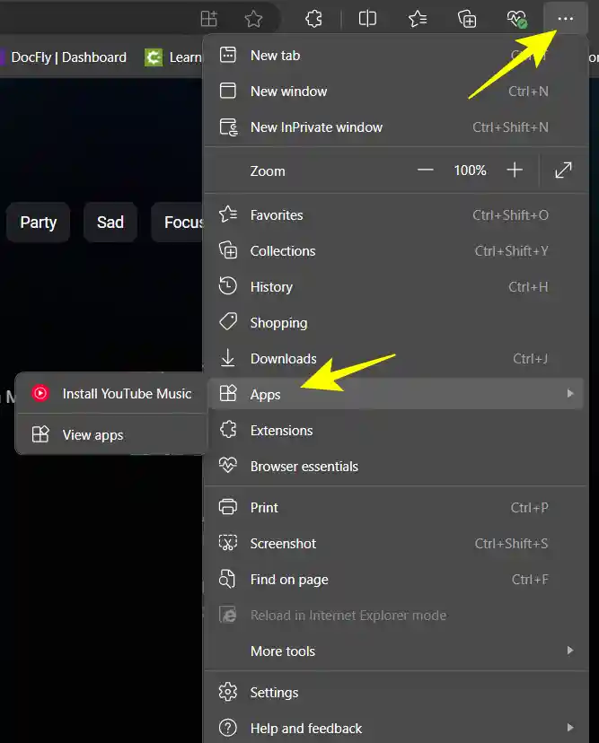Click the Find on page magnifier icon
Viewport: 599px width, 743px height.
(227, 579)
